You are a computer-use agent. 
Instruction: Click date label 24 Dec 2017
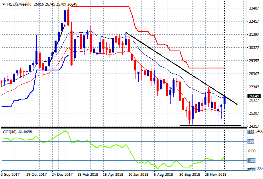(x=62, y=175)
